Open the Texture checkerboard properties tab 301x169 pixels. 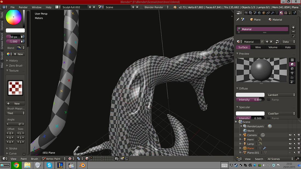286,13
